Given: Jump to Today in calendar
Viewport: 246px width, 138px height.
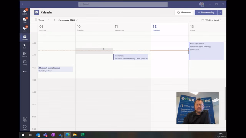Looking at the screenshot, I should pos(39,20).
